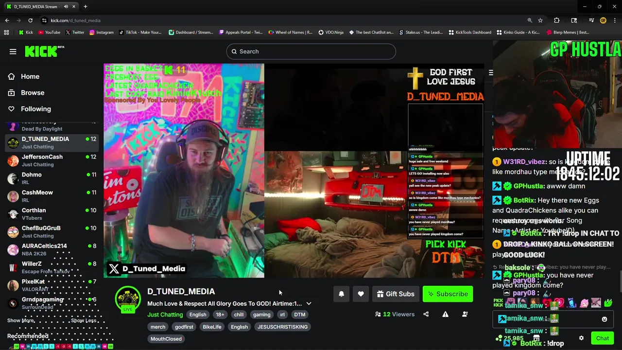Click the gaming tag
622x350 pixels.
click(261, 315)
